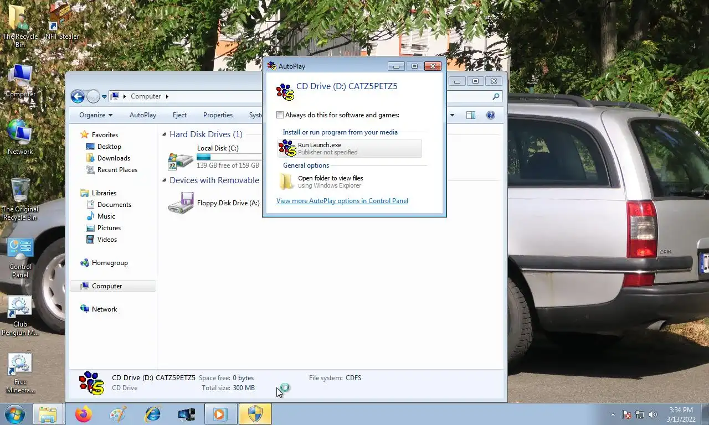Click Explorer search magnifier icon
Screen dimensions: 709x425
pos(496,96)
